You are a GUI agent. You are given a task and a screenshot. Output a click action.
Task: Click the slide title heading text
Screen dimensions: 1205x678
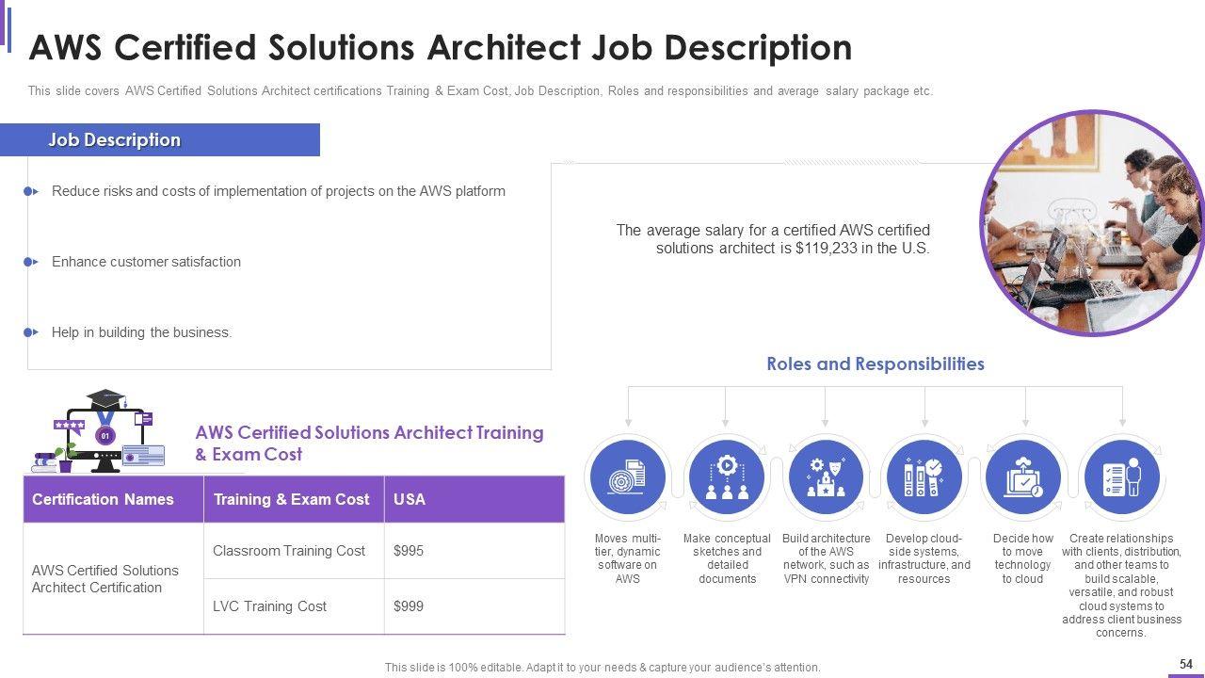click(x=441, y=47)
